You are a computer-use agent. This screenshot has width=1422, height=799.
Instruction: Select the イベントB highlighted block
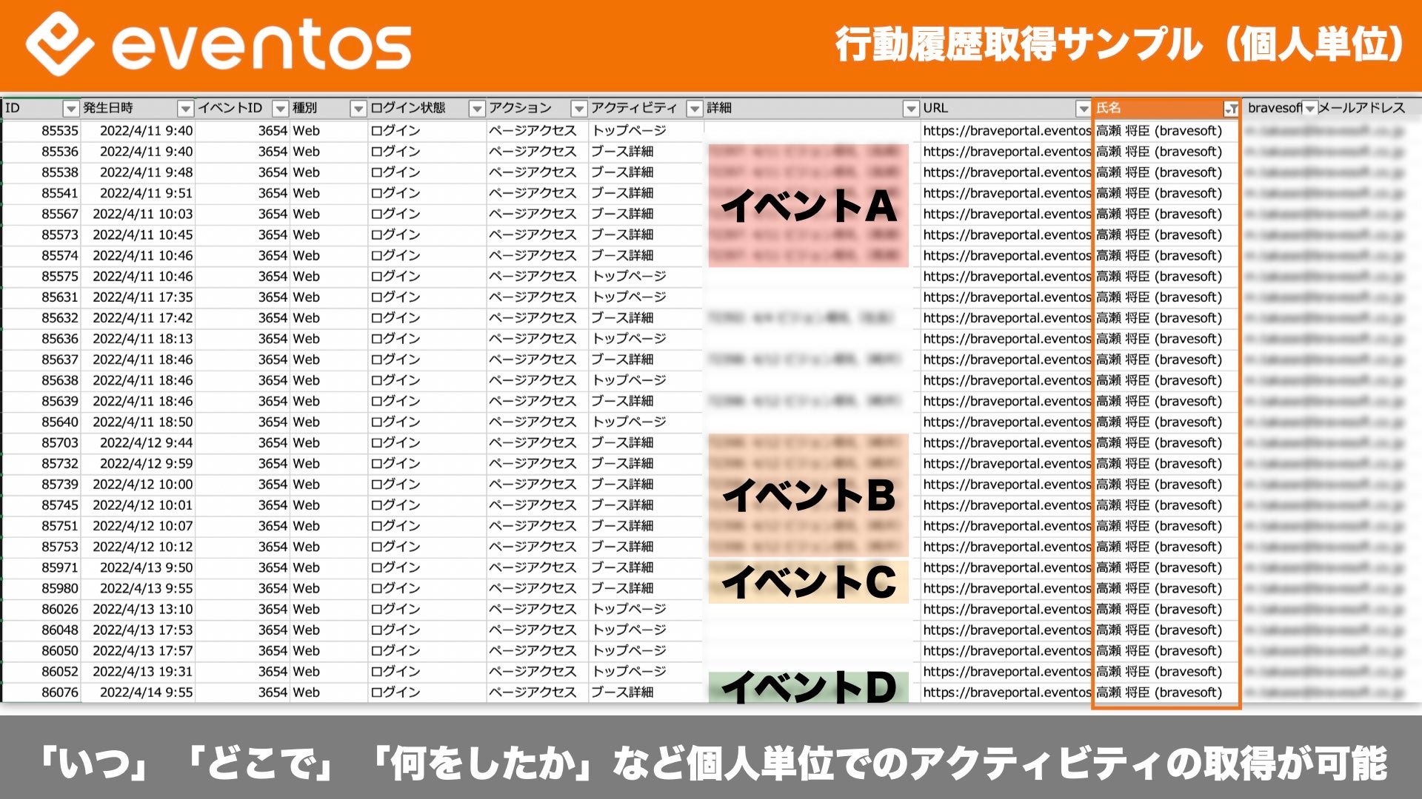click(x=808, y=495)
